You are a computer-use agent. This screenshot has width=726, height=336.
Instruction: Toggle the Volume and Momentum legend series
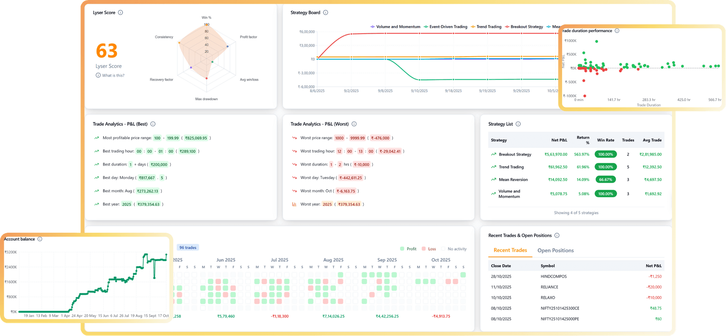tap(396, 27)
